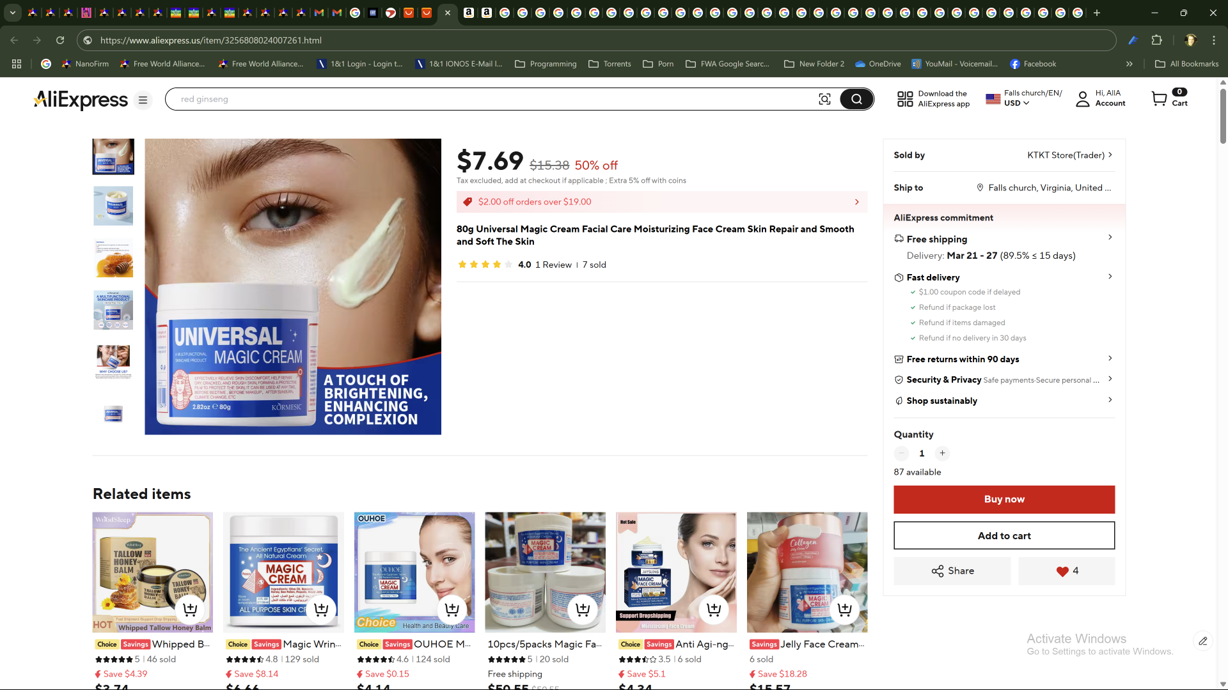Image resolution: width=1228 pixels, height=690 pixels.
Task: Open the hamburger categories menu
Action: [143, 100]
